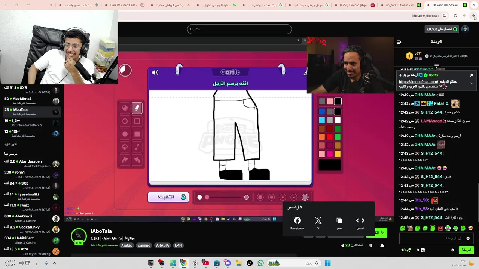
Task: Pick the orange color swatch
Action: pyautogui.click(x=322, y=137)
